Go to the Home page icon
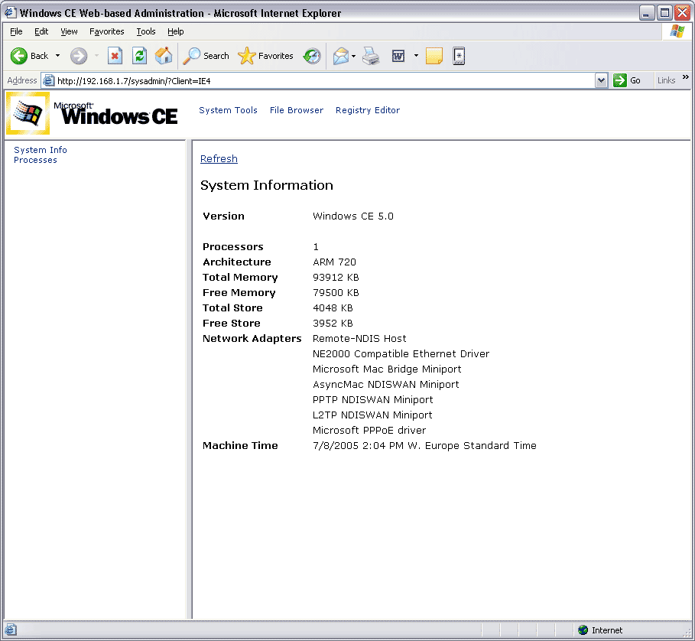The image size is (695, 641). point(164,56)
